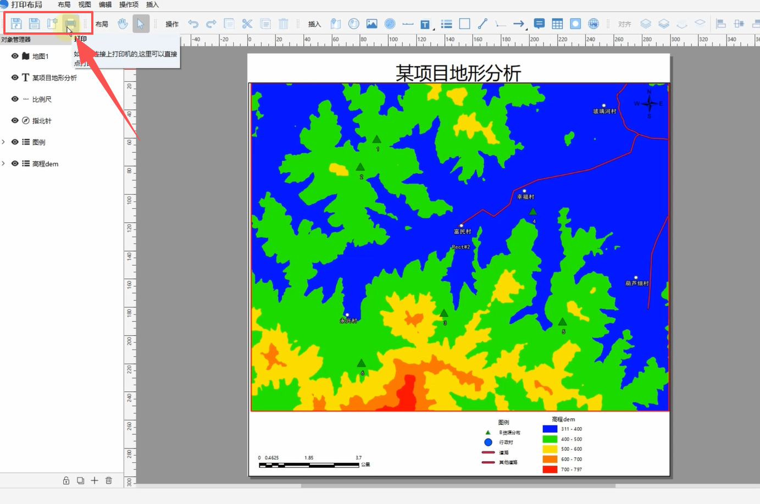Click the 对象管理器 panel header

(x=62, y=40)
